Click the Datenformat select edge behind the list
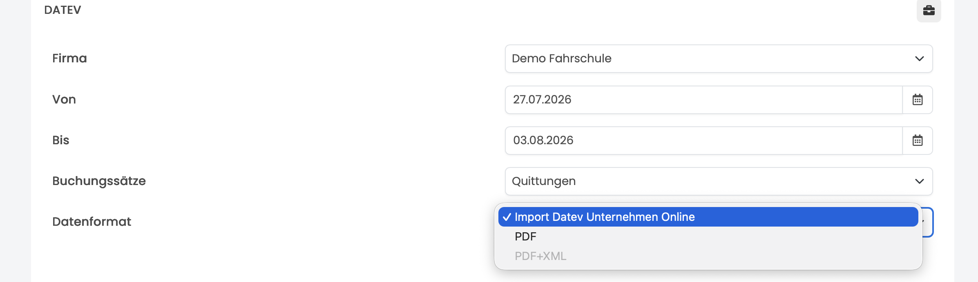 [x=928, y=222]
